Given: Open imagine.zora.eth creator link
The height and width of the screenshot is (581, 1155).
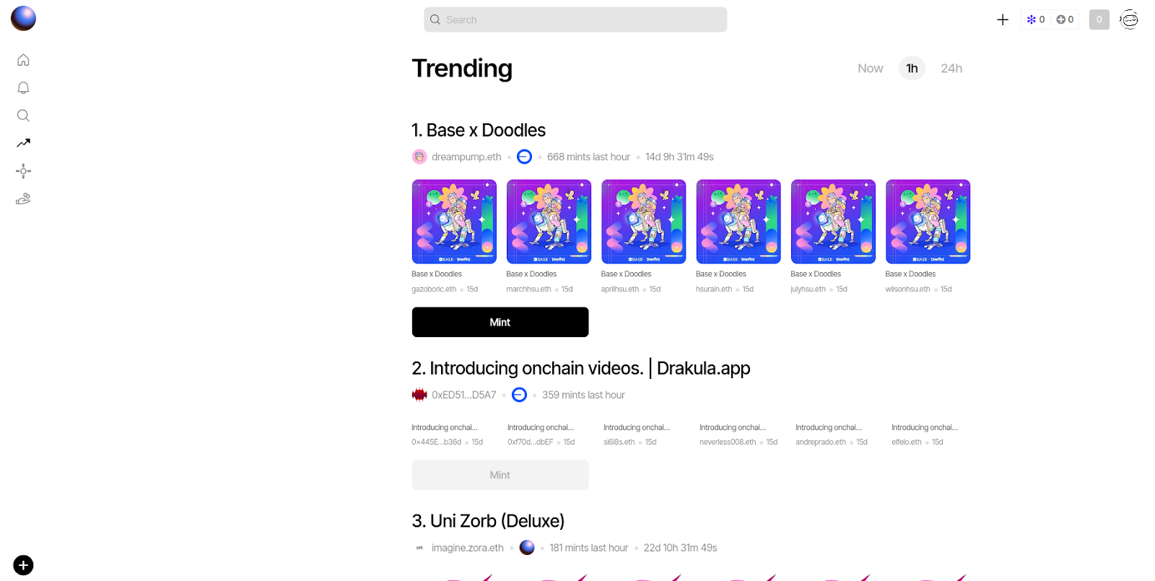Looking at the screenshot, I should point(467,548).
